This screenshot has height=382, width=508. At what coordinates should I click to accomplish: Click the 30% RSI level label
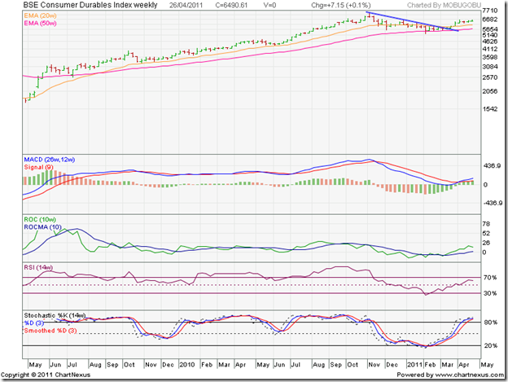490,293
